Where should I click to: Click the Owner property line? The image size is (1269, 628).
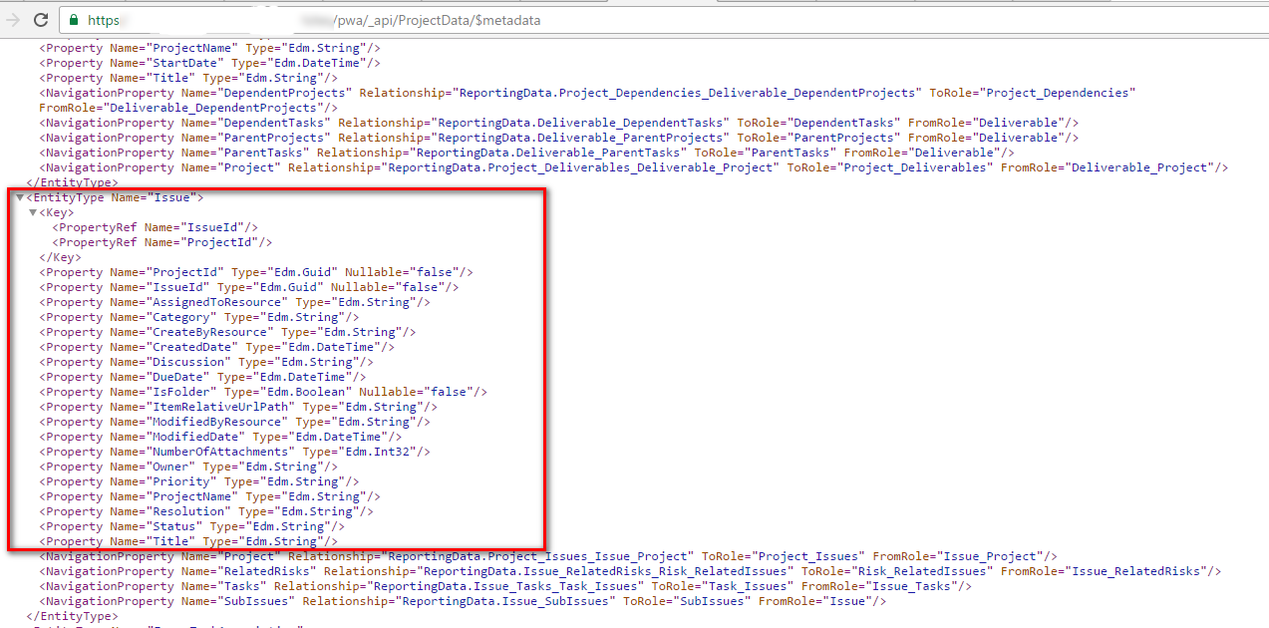[x=188, y=467]
